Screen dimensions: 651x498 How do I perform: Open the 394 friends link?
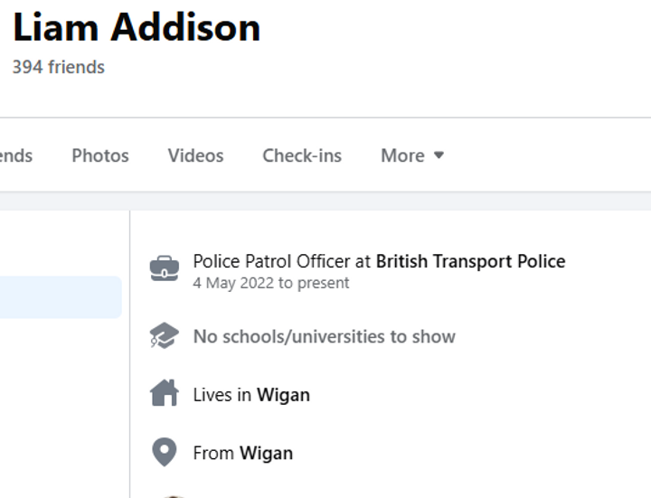[x=59, y=67]
